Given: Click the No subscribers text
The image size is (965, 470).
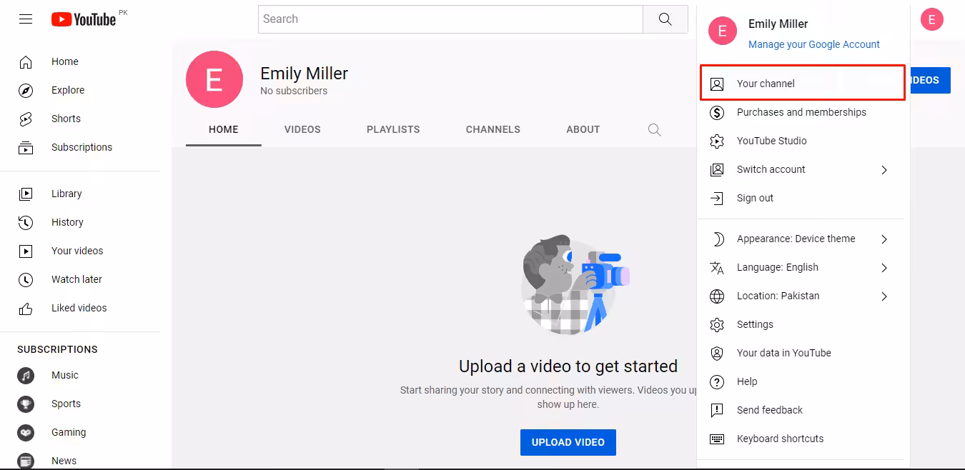Looking at the screenshot, I should pos(294,91).
